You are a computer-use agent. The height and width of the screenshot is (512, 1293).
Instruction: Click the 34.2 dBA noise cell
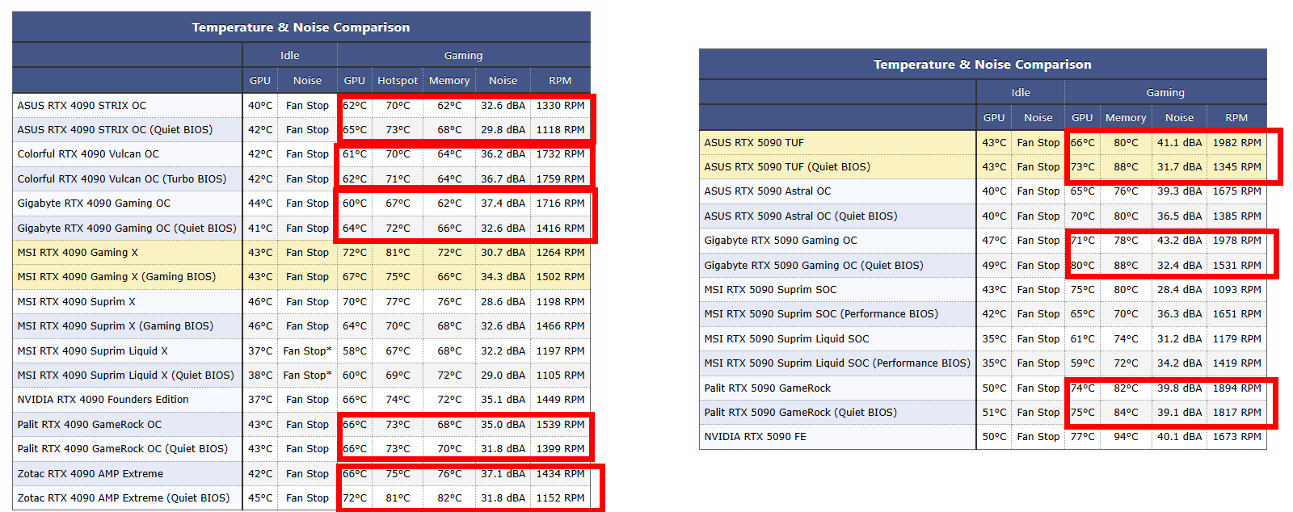1179,363
